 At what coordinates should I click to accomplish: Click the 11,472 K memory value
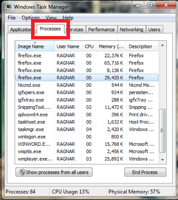point(114,107)
